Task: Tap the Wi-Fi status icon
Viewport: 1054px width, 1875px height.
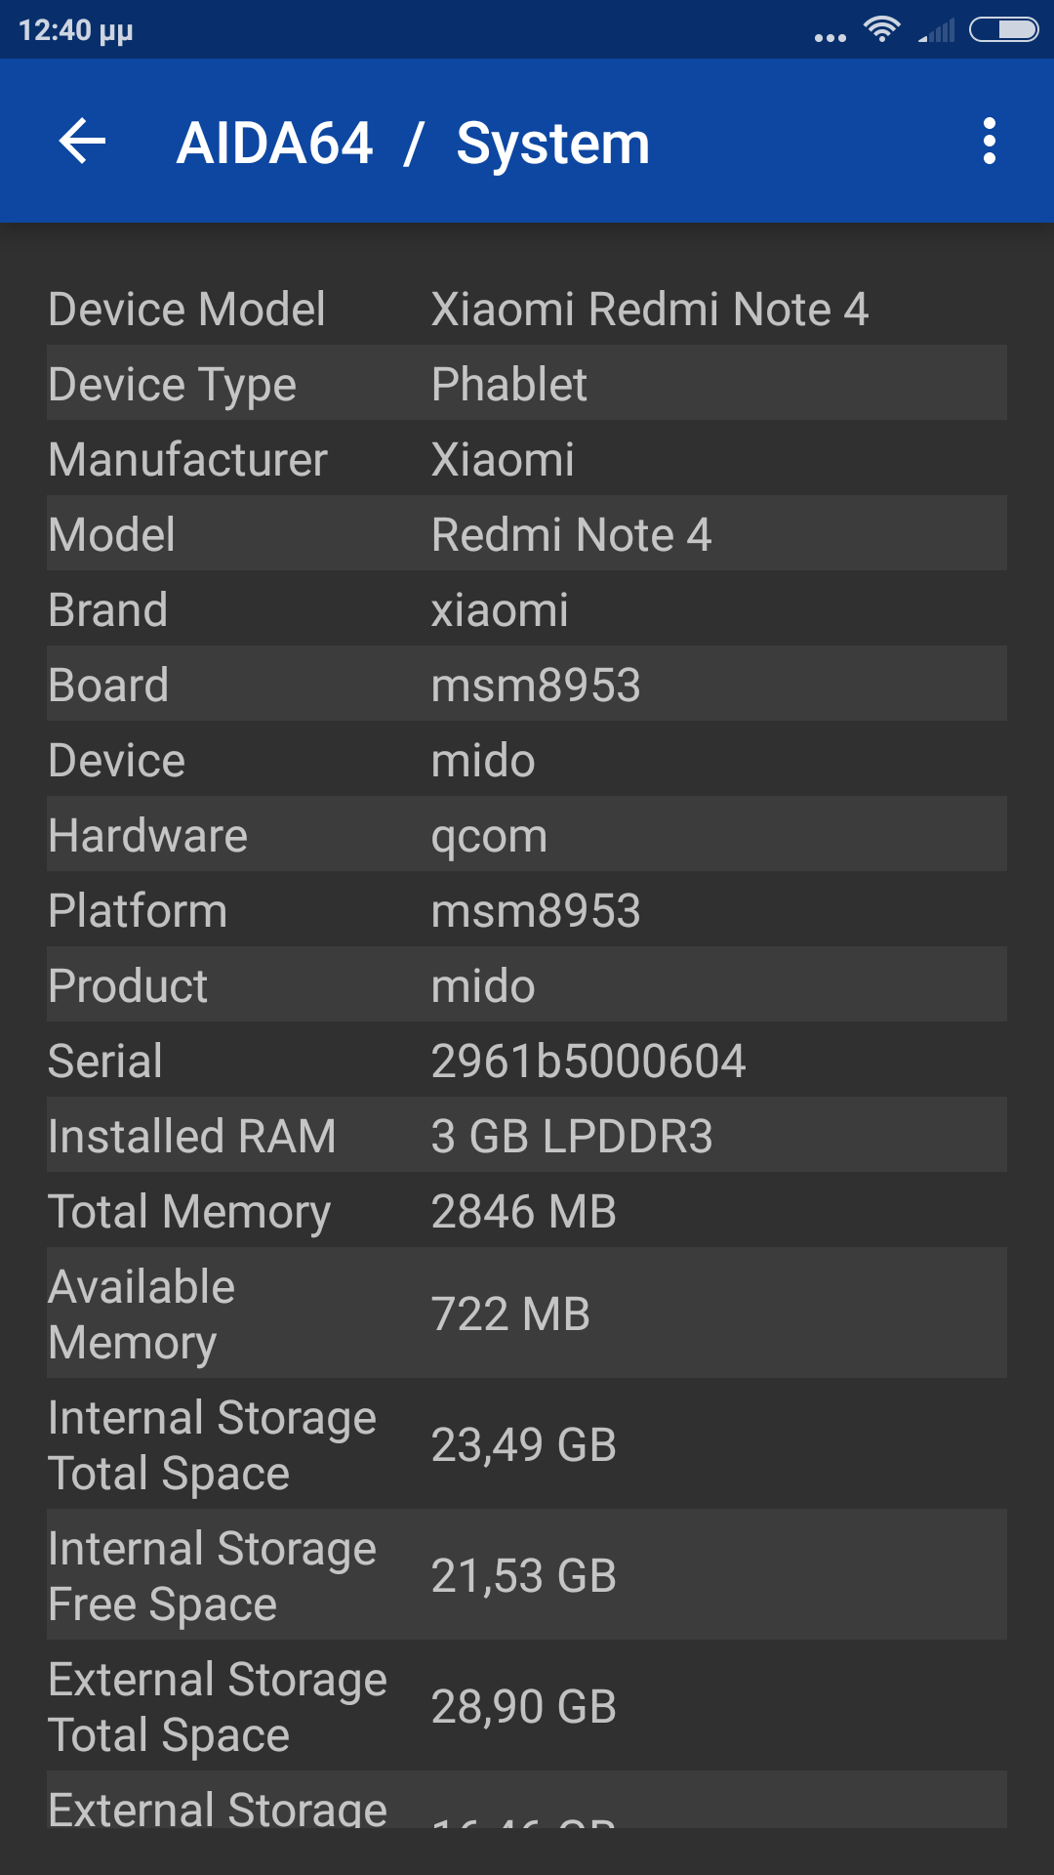Action: (x=881, y=29)
